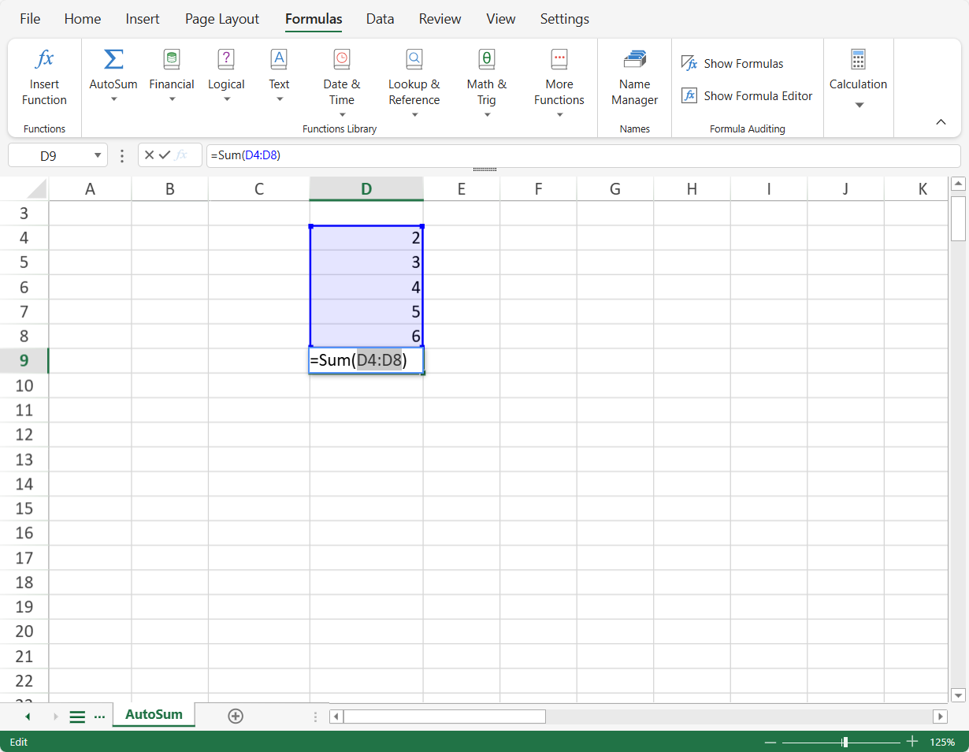This screenshot has height=752, width=969.
Task: Click the Insert Function fx icon
Action: pos(45,59)
